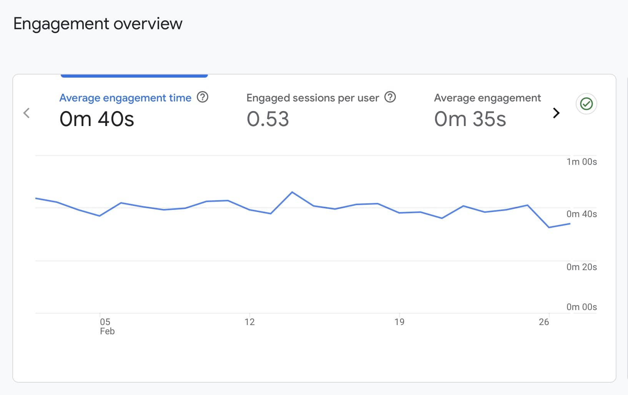Viewport: 628px width, 395px height.
Task: Select the question mark icon beside the first metric
Action: (203, 98)
